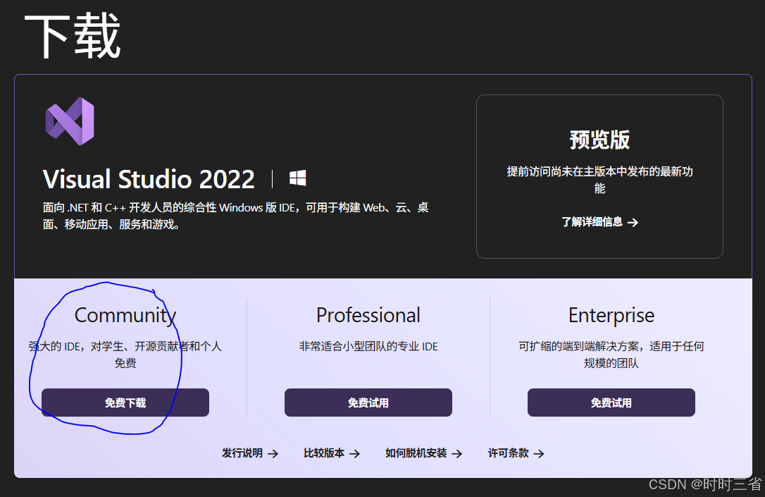Click the arrow next to 了解详细信息

[633, 223]
